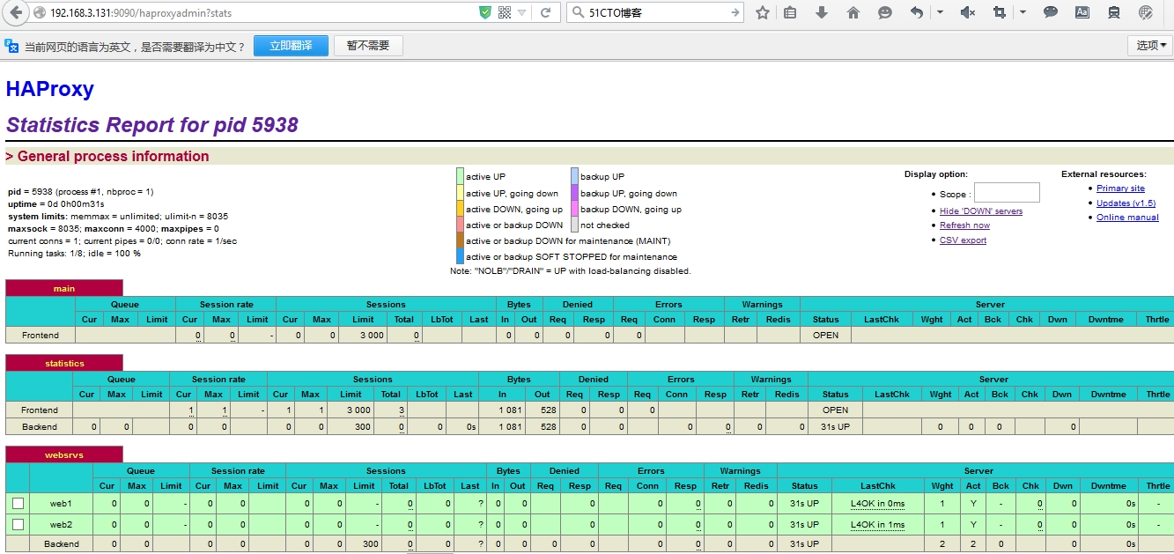Viewport: 1174px width, 554px height.
Task: Check the checkbox next to web1 server row
Action: (x=18, y=504)
